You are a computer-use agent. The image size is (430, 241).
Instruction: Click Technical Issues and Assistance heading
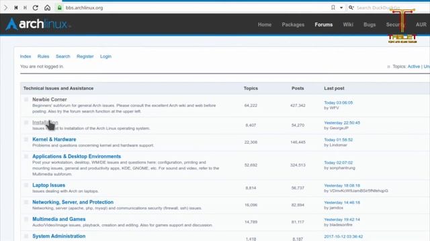click(x=58, y=88)
